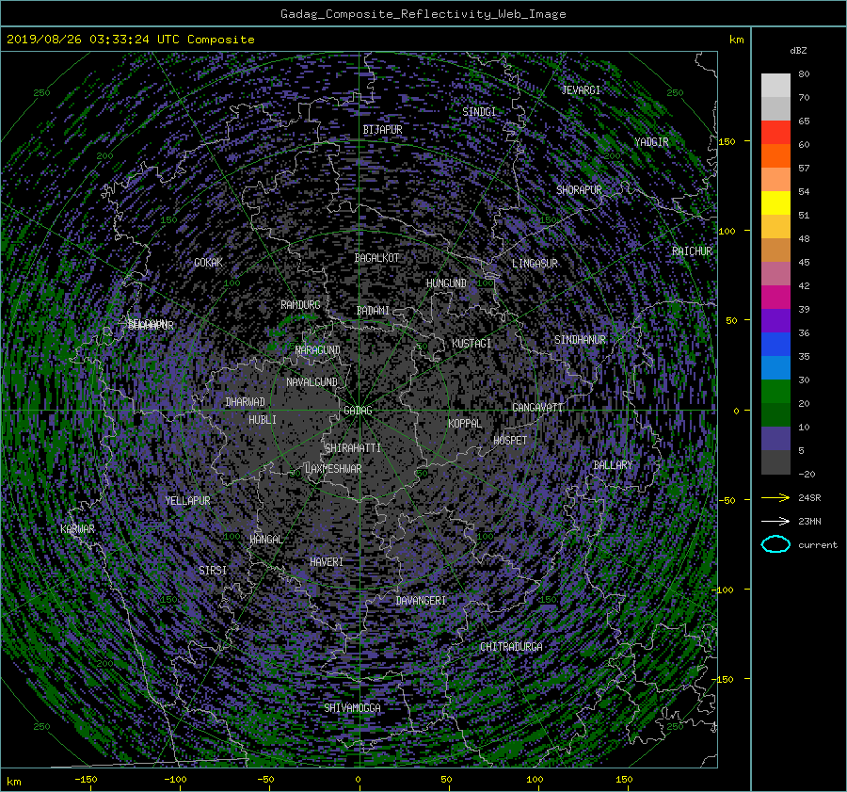Screen dimensions: 847x792
Task: Click the SHIVAMOGGA city label
Action: click(x=352, y=707)
